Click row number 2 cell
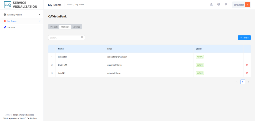The image size is (255, 121). 52,65
